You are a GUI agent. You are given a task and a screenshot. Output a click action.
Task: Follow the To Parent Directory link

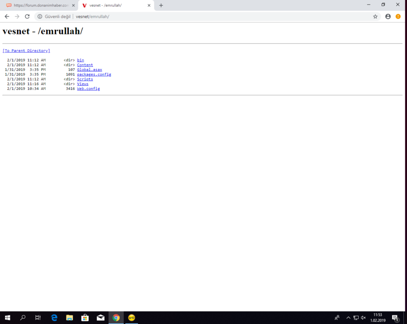point(26,51)
